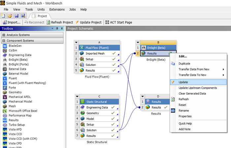231x148 pixels.
Task: Choose Clear Generated Data
Action: (198, 94)
